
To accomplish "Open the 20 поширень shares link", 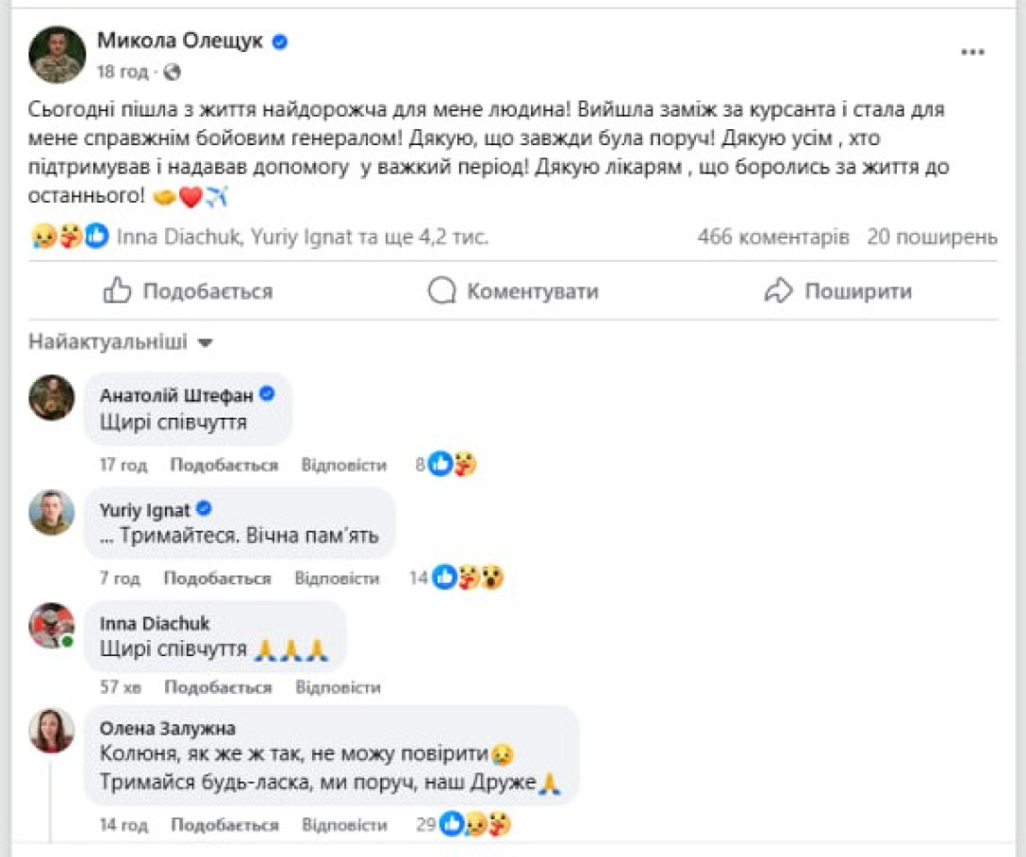I will click(932, 237).
